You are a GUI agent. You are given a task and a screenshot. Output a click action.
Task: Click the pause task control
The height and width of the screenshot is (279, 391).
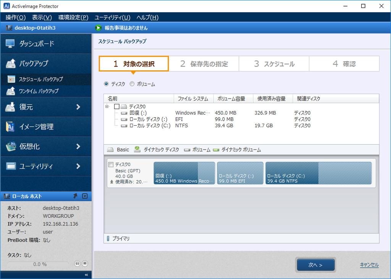[x=78, y=263]
